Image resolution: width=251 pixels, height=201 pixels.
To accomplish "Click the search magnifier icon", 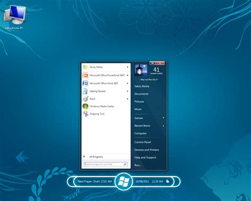I will [125, 164].
